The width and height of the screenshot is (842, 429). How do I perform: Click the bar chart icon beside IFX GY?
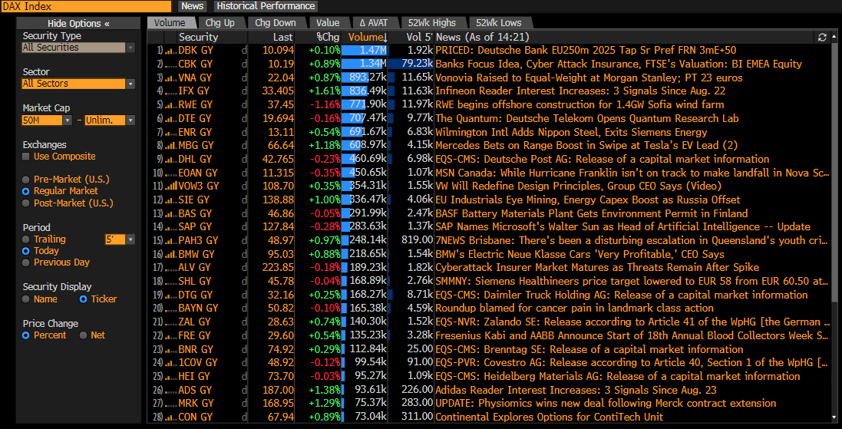tap(170, 91)
